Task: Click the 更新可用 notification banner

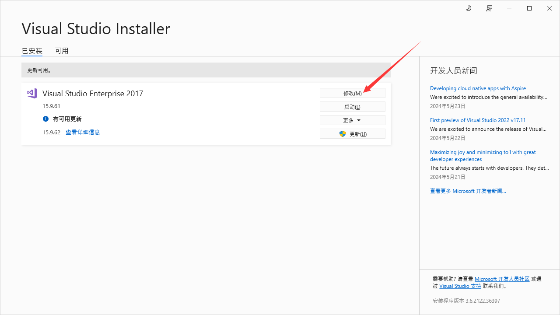Action: pyautogui.click(x=206, y=70)
